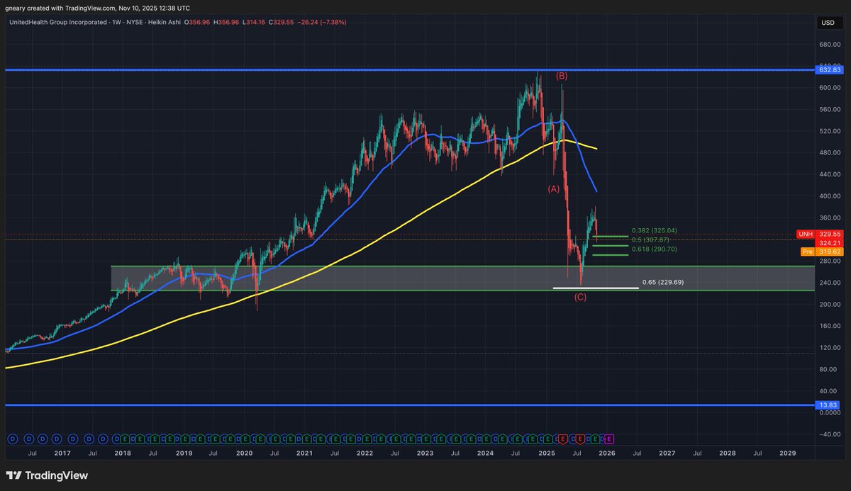Image resolution: width=851 pixels, height=491 pixels.
Task: Select the 0.65 (229.69) label
Action: [662, 282]
